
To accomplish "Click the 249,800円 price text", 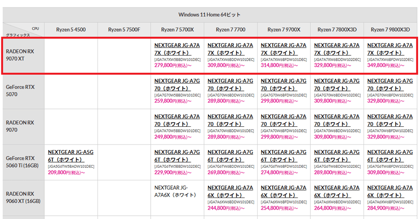I will tap(173, 137).
